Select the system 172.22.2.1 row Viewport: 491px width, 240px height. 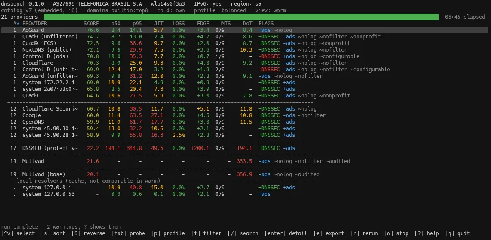coord(244,83)
